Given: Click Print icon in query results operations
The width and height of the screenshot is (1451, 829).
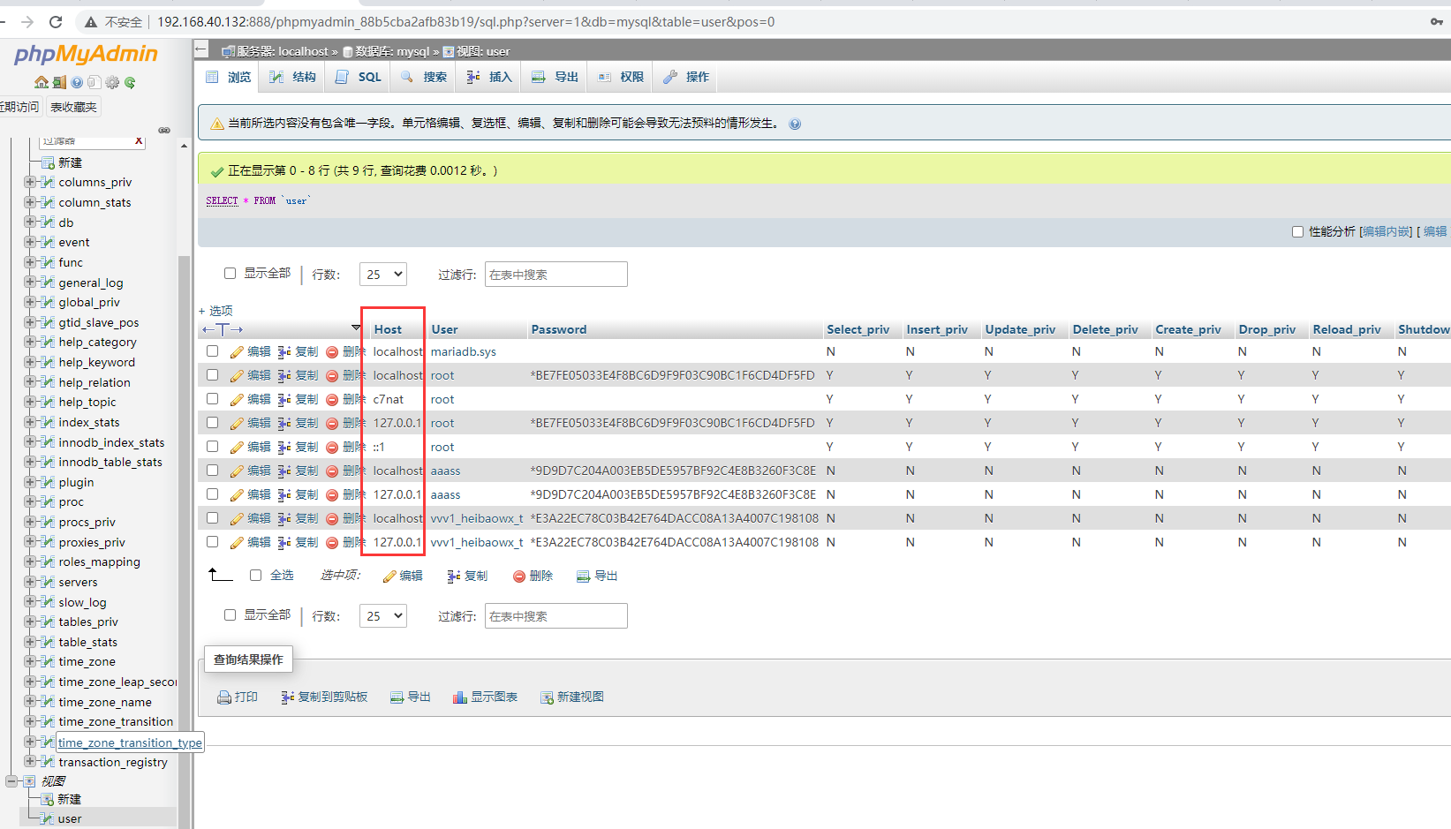Looking at the screenshot, I should [x=224, y=697].
